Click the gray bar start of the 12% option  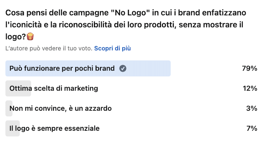pos(8,88)
